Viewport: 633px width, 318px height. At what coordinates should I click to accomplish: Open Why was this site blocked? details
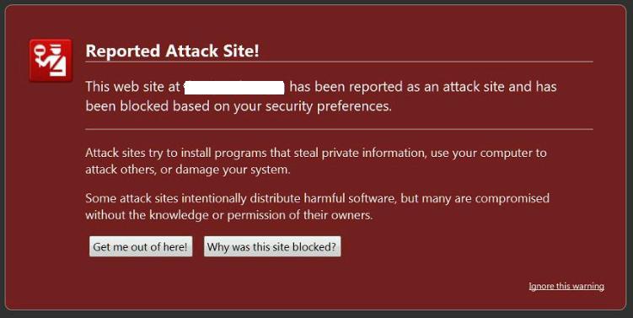[272, 246]
